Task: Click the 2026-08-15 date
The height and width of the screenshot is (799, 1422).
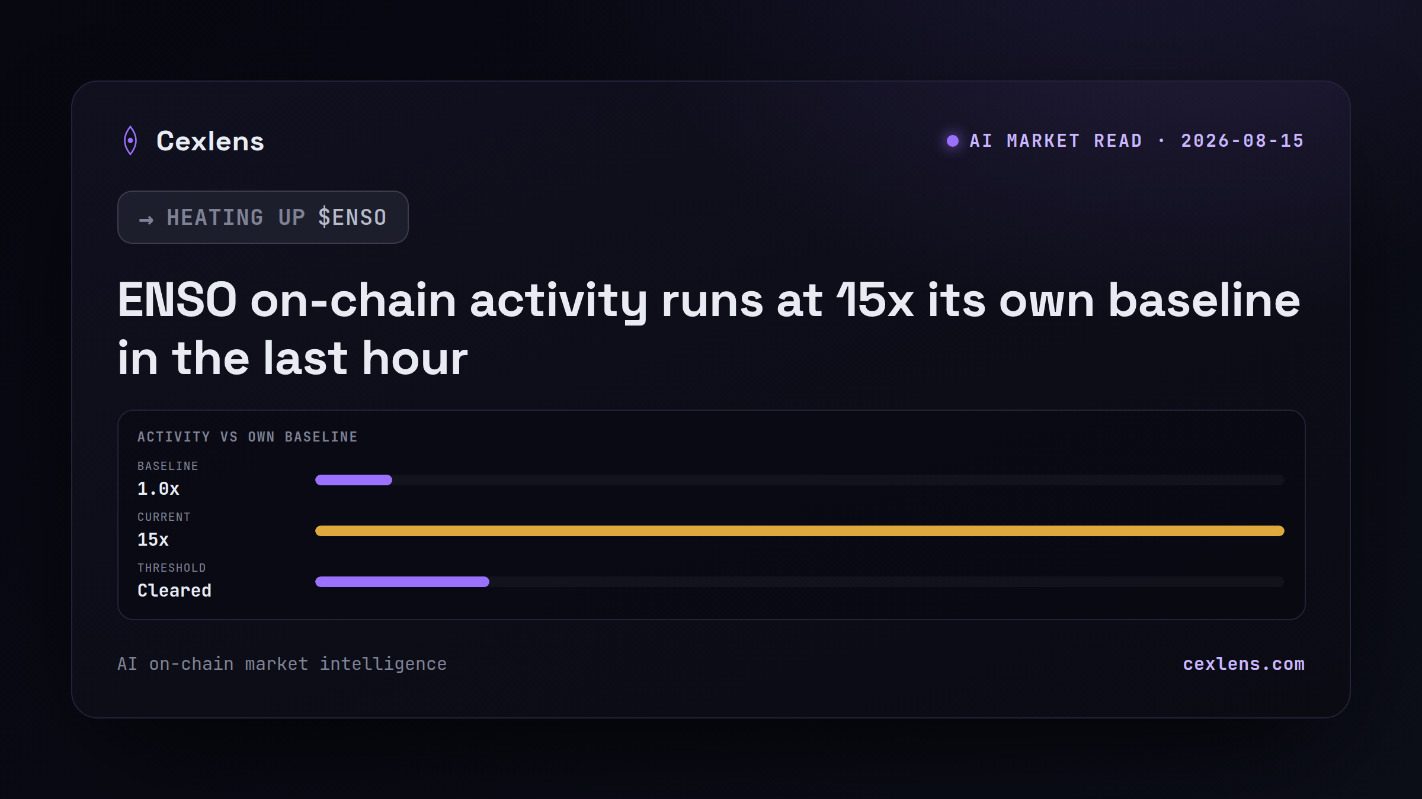Action: click(1242, 141)
